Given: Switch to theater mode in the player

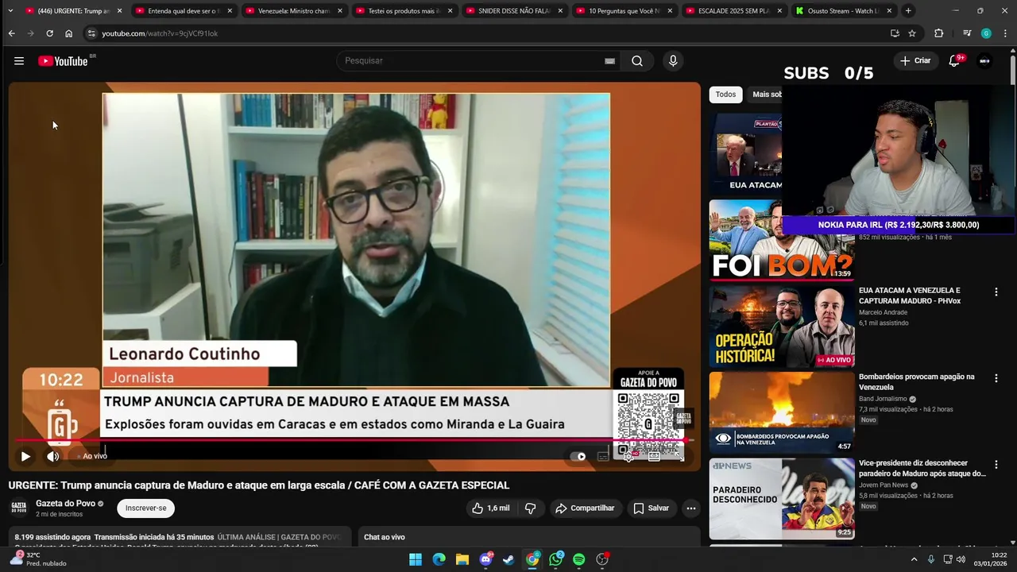Looking at the screenshot, I should pos(654,456).
